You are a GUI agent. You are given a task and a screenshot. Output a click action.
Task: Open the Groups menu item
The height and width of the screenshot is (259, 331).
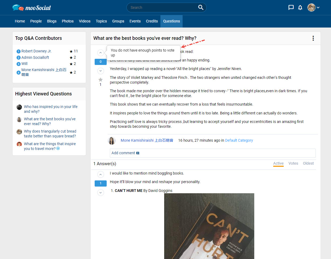(118, 21)
